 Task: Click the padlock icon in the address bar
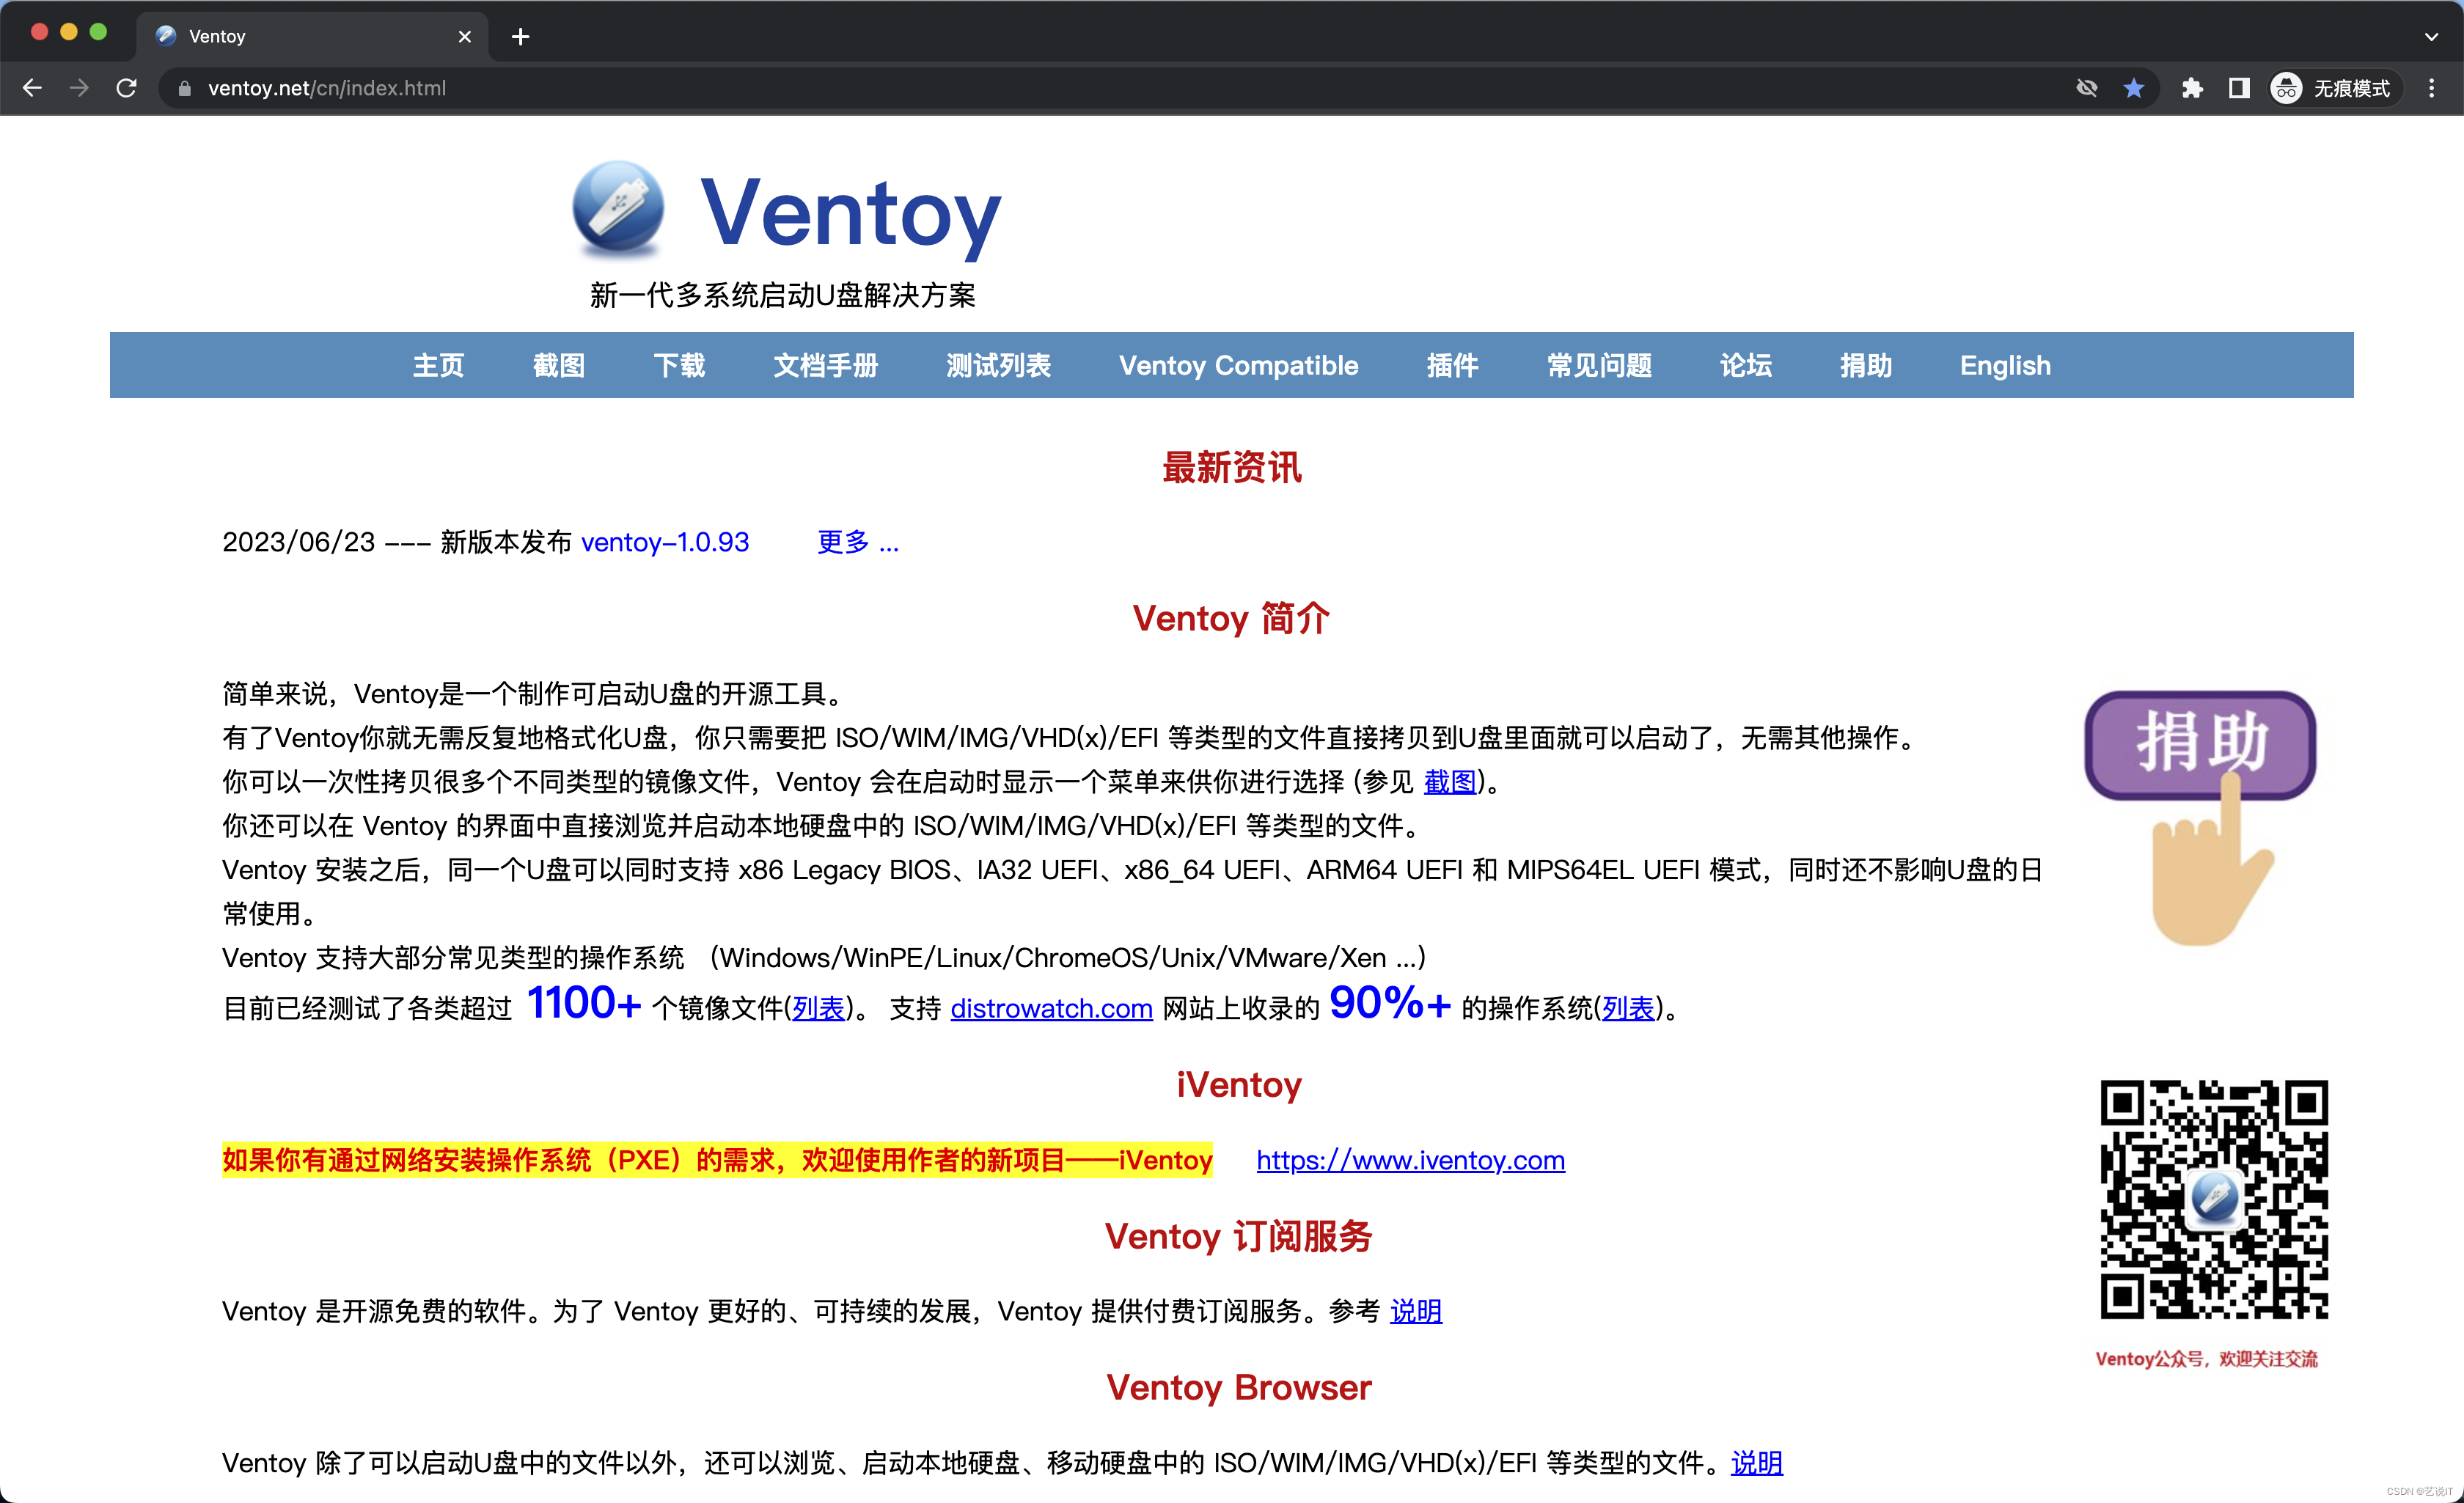[184, 88]
